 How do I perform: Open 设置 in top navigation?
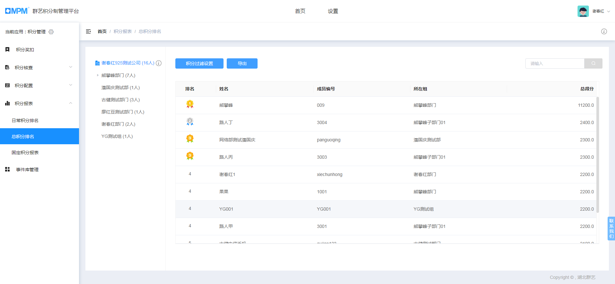click(x=333, y=11)
